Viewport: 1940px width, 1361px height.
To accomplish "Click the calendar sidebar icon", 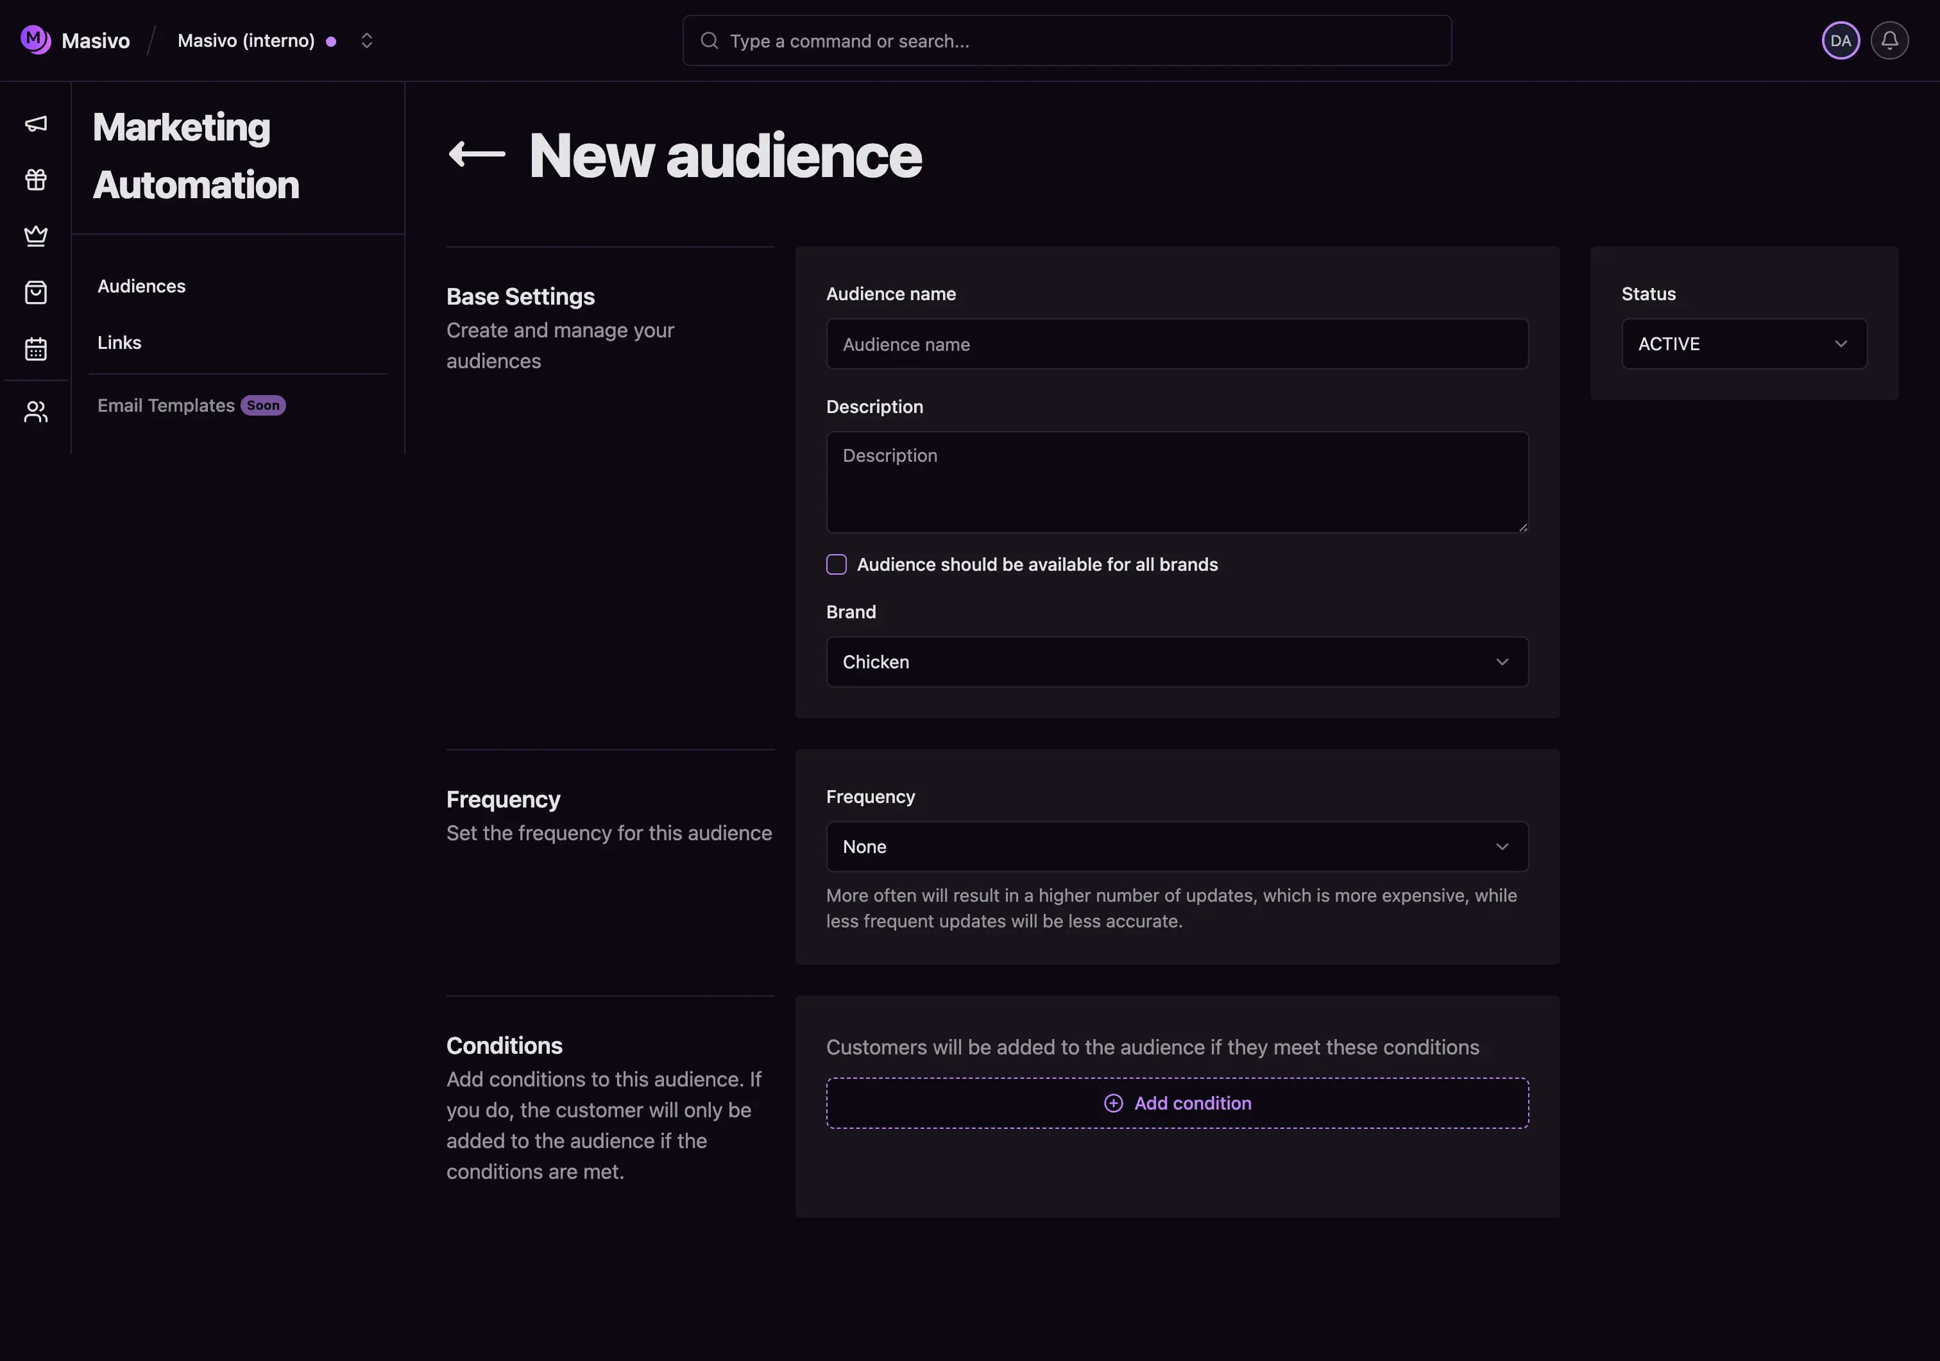I will [35, 349].
